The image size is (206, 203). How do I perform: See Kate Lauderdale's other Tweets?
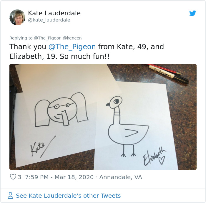coord(68,196)
